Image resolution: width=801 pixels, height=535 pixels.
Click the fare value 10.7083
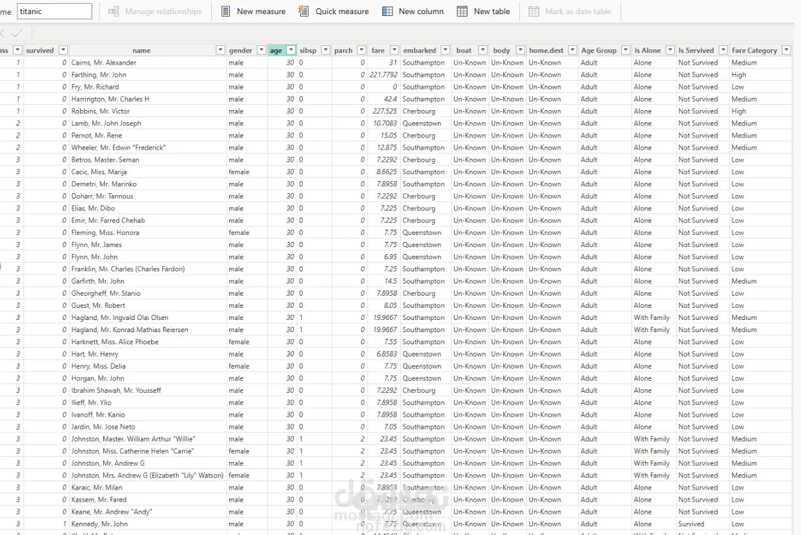pos(385,124)
